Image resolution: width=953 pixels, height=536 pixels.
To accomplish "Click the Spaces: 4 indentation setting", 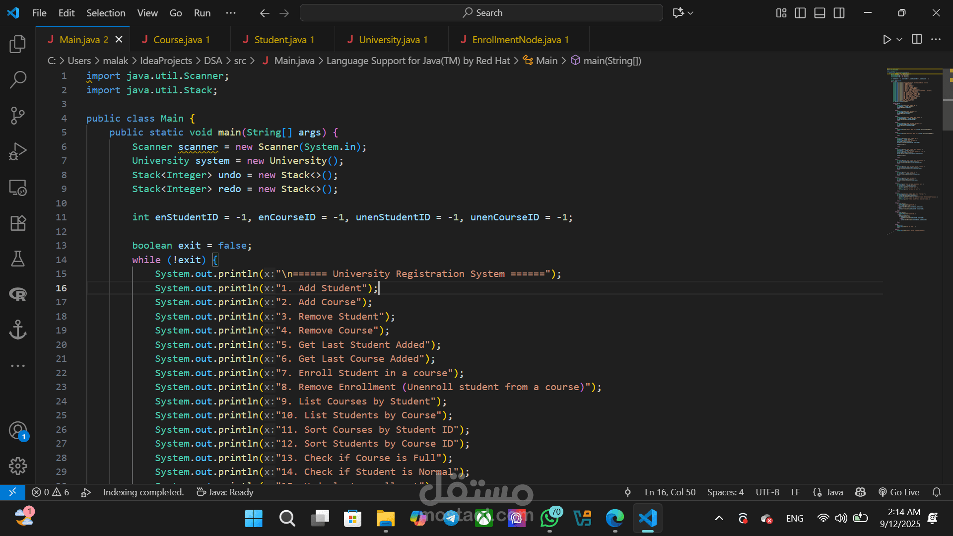I will pos(725,492).
